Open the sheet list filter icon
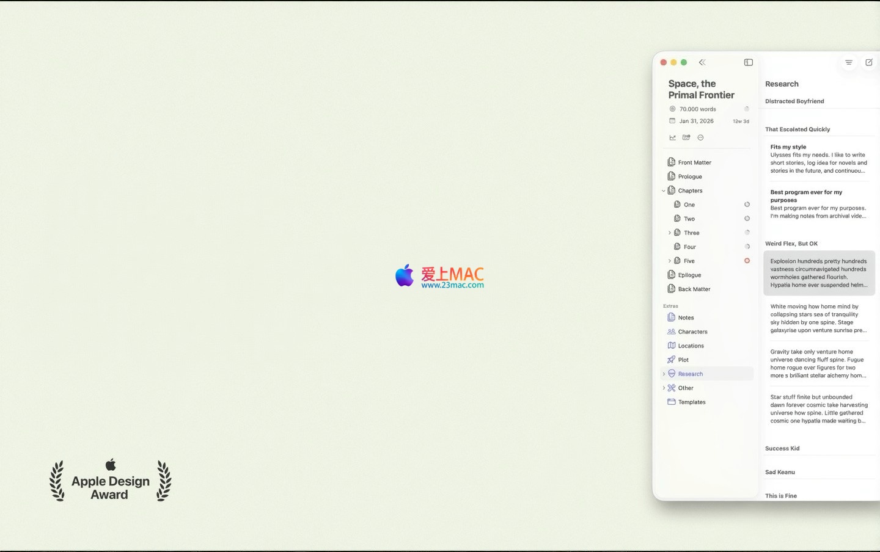The height and width of the screenshot is (552, 880). (x=848, y=62)
